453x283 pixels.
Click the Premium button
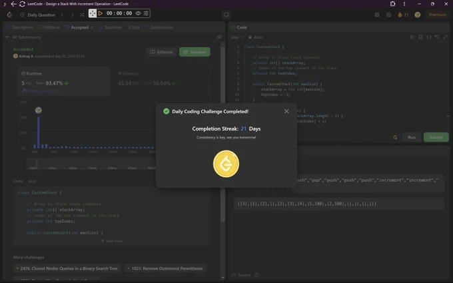[438, 15]
